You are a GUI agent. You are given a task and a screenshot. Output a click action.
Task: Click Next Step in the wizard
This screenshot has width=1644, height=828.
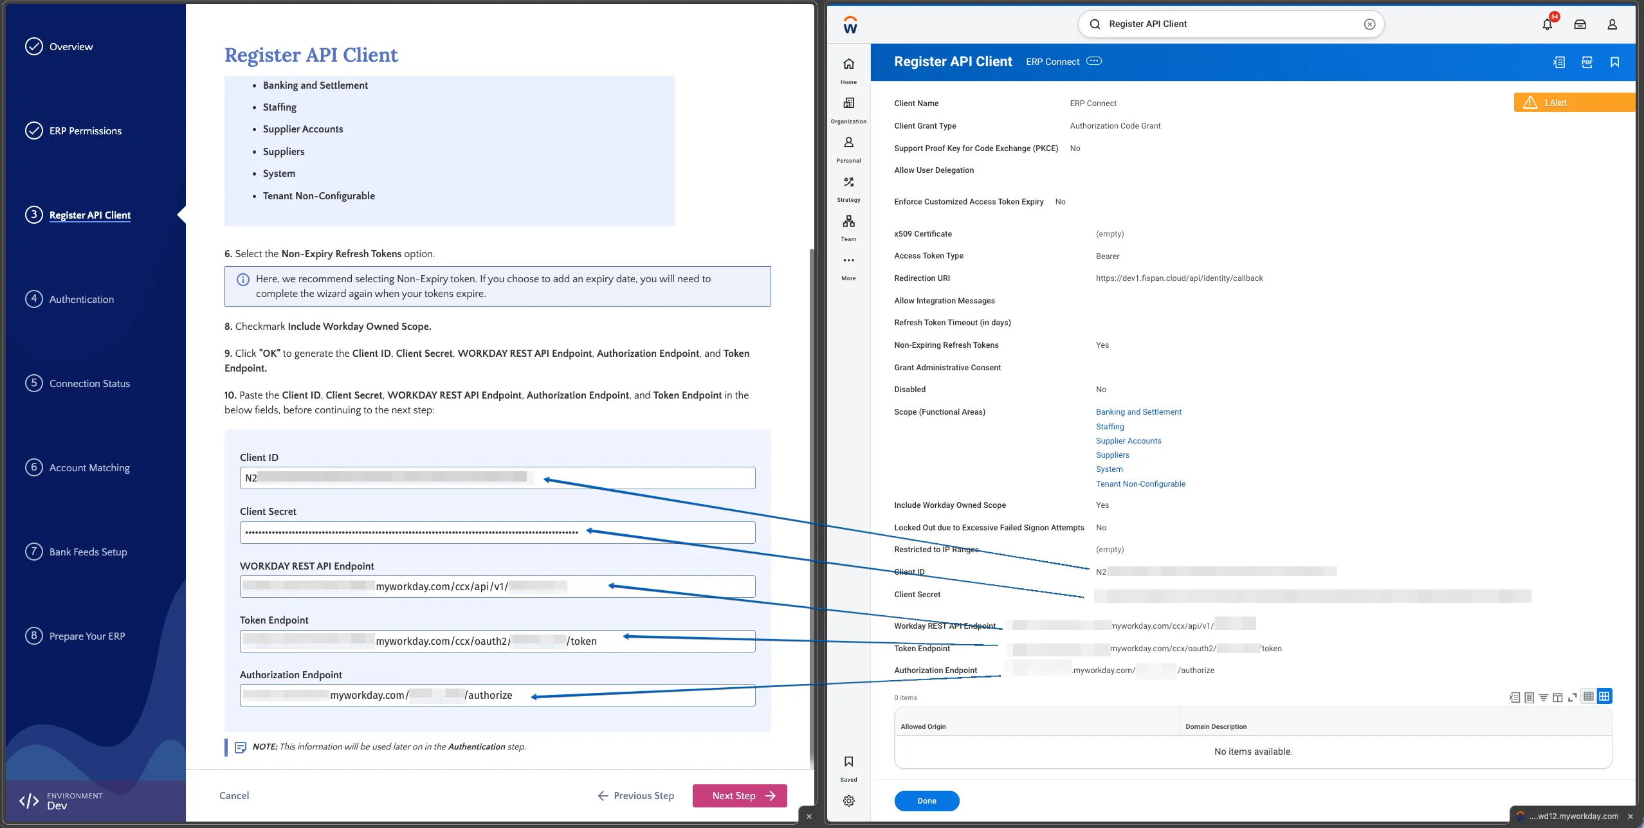(740, 796)
